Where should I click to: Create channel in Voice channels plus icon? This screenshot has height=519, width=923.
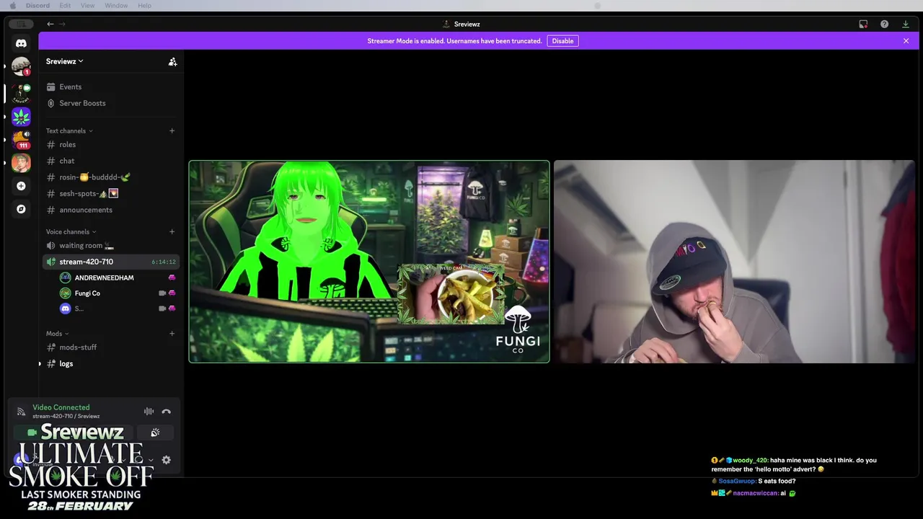[x=172, y=231]
